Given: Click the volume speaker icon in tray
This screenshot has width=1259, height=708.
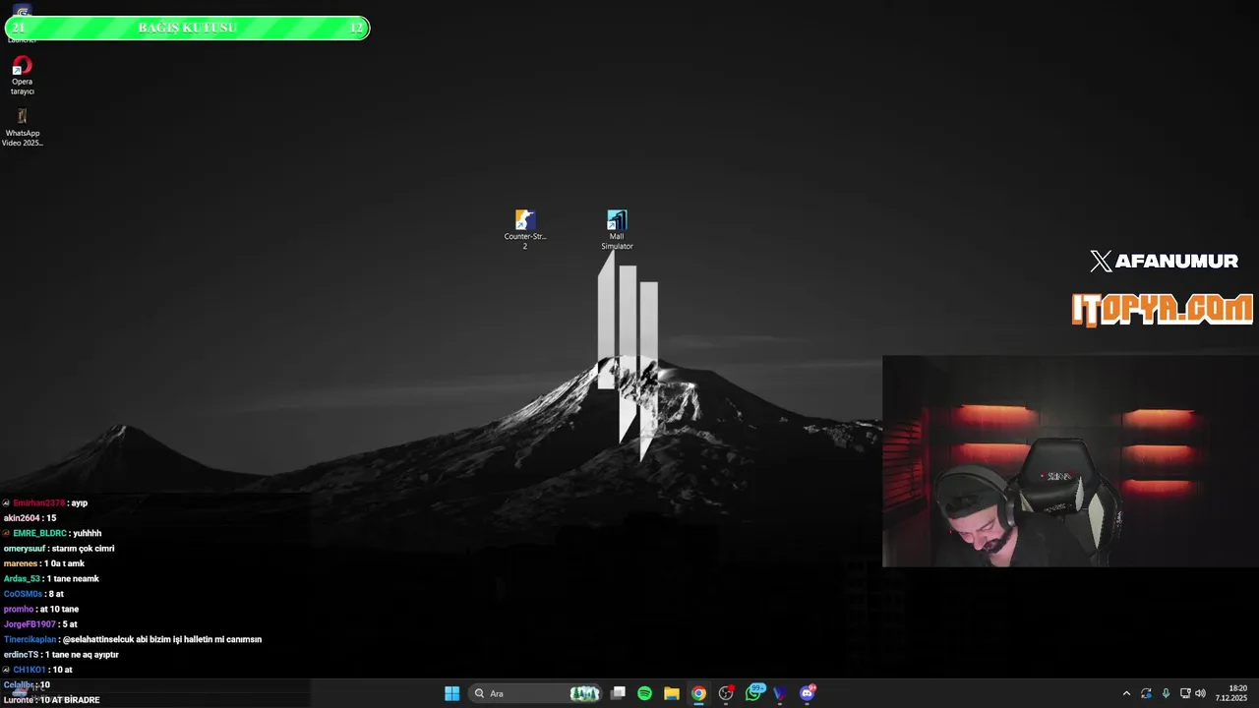Looking at the screenshot, I should (x=1200, y=693).
